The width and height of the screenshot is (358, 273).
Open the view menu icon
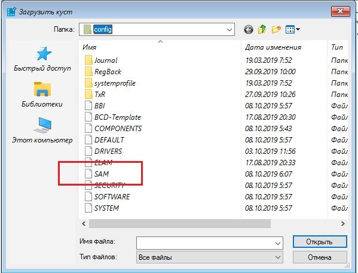tap(293, 29)
